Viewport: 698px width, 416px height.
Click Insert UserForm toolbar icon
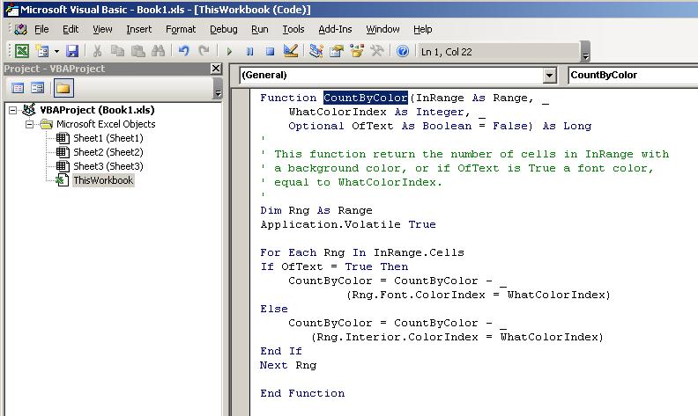pos(42,51)
